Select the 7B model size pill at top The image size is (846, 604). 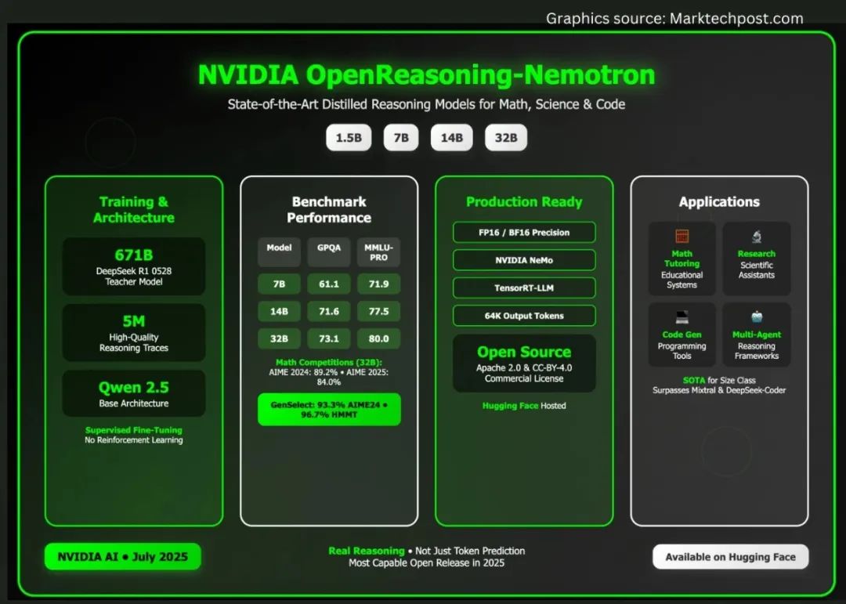tap(401, 138)
